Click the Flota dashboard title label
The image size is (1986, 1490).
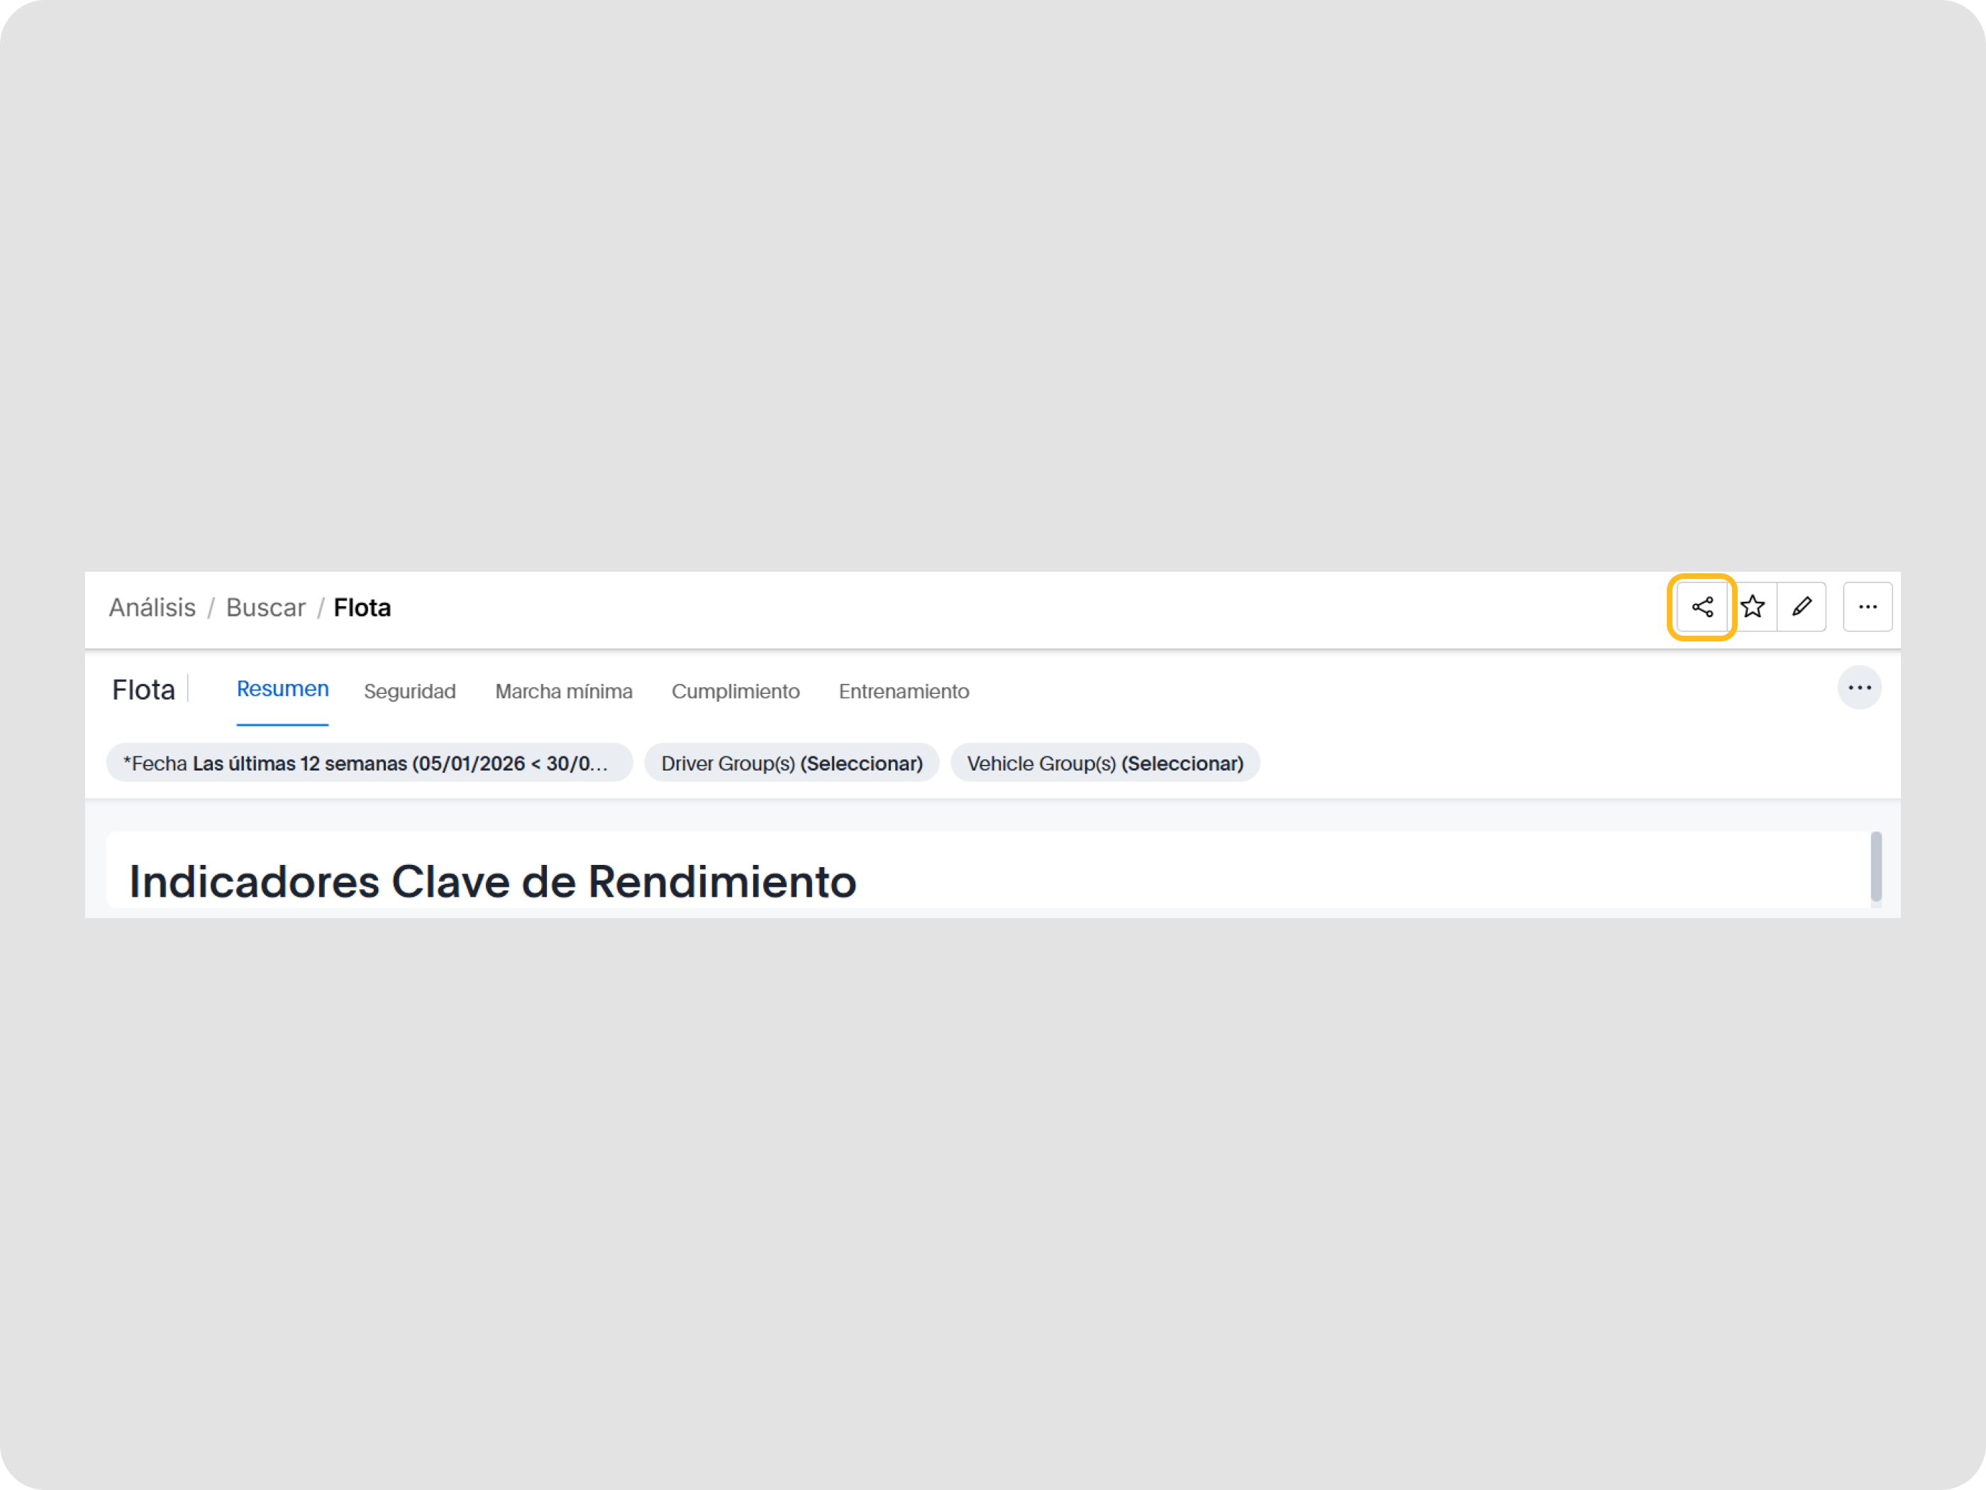[143, 690]
